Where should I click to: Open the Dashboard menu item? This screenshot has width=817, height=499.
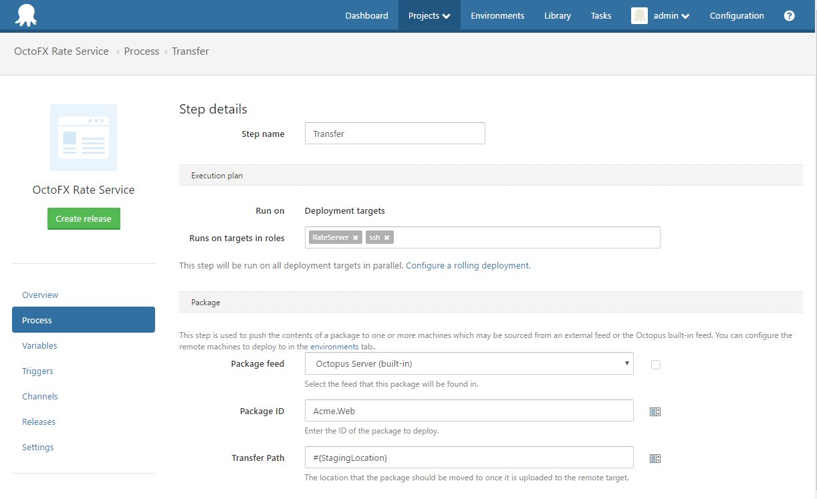click(x=366, y=15)
